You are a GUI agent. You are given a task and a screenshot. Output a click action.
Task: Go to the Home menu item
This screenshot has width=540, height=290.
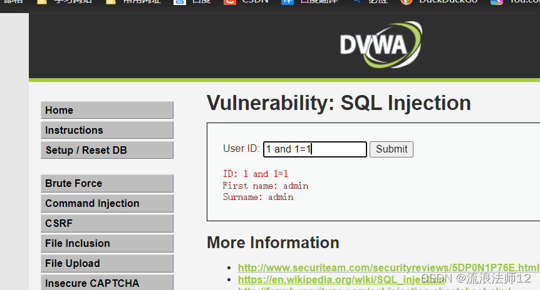pyautogui.click(x=107, y=110)
